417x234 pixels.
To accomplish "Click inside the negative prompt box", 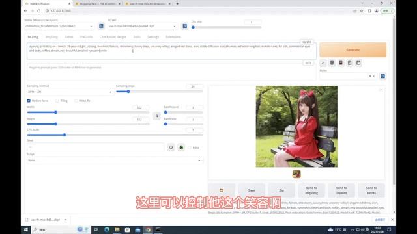I will 171,71.
